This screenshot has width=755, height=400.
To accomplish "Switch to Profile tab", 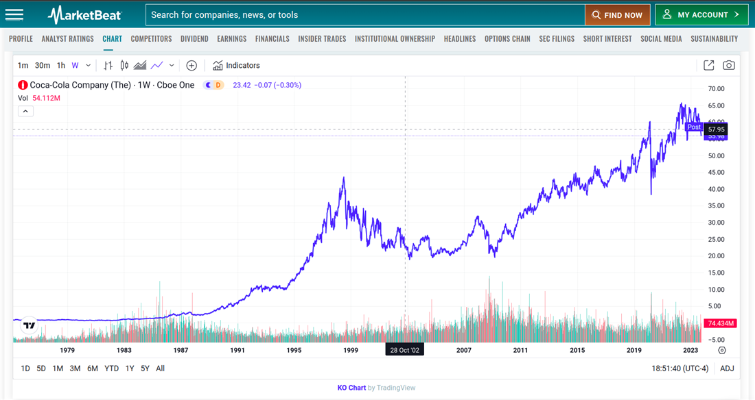I will tap(21, 39).
